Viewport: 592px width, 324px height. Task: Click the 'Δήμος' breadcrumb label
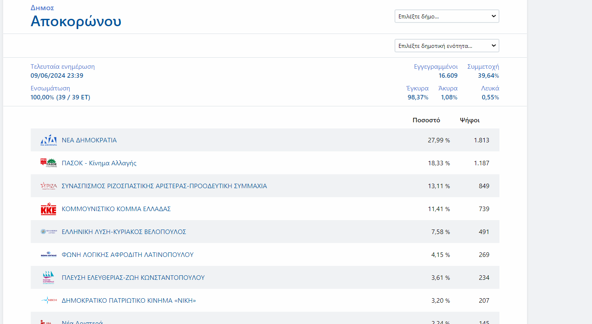click(x=42, y=8)
